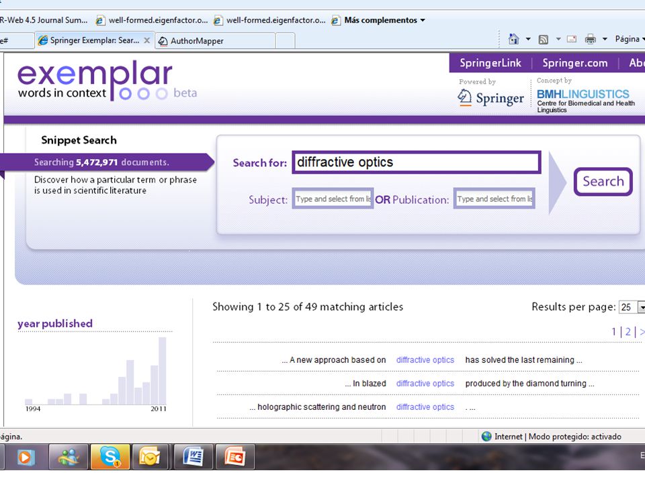Click the Subject input field
645x483 pixels.
click(333, 199)
